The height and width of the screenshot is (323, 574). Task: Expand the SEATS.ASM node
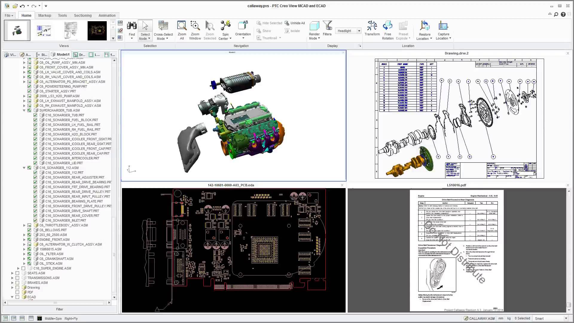tap(12, 273)
